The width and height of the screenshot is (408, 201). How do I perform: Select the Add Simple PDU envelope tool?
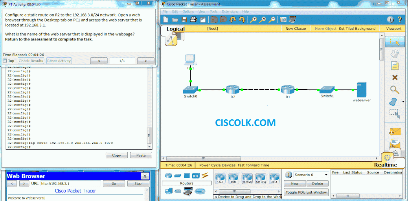point(395,131)
